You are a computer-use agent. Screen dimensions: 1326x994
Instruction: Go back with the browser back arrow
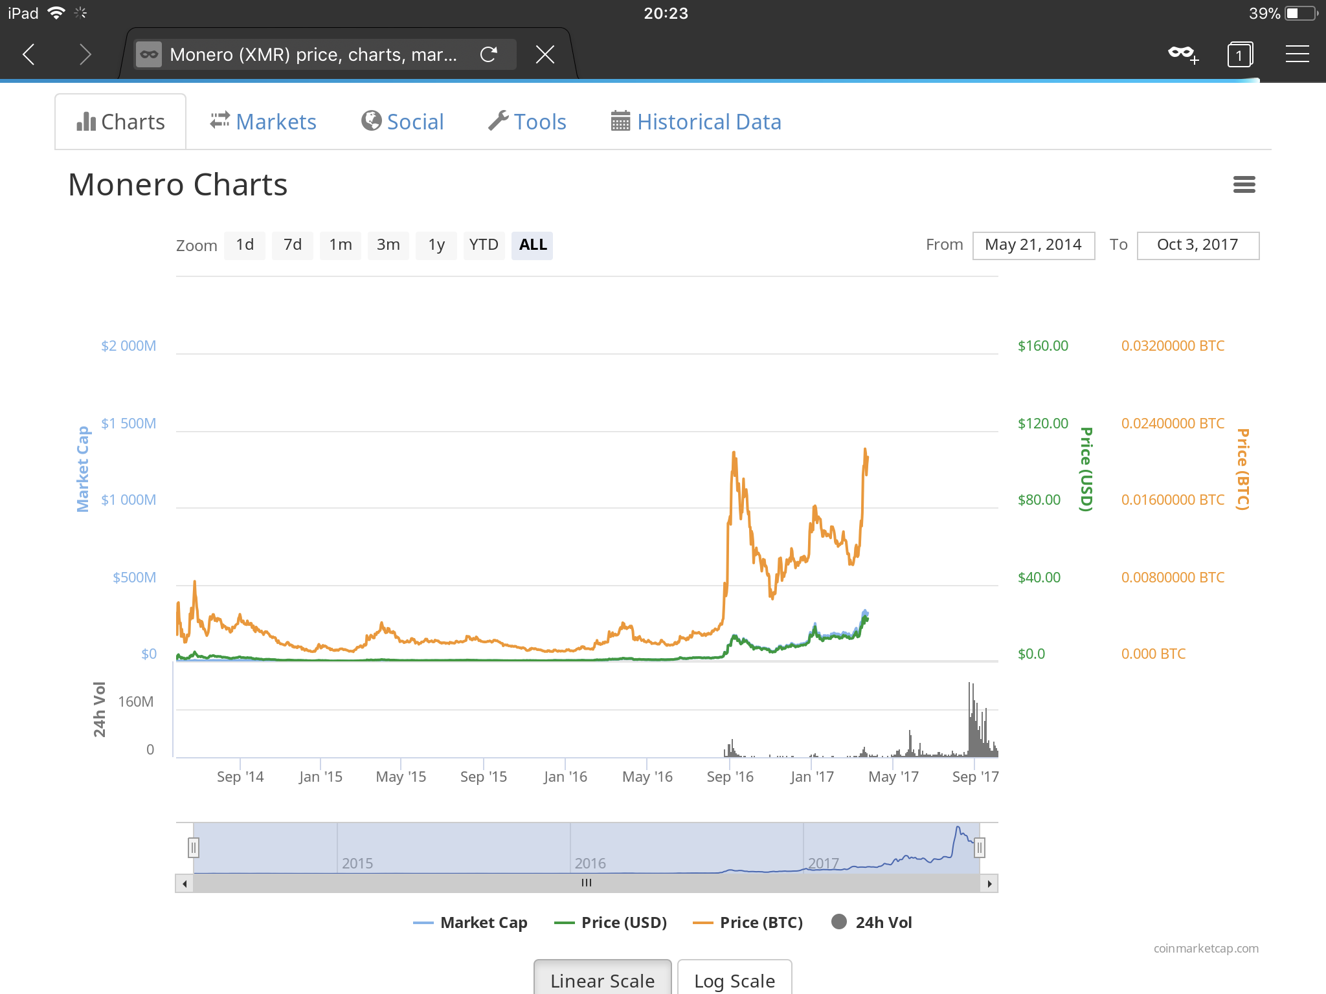coord(28,54)
